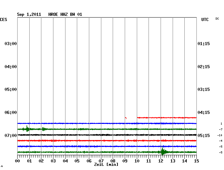The image size is (224, 170).
Task: Click the x-axis tick label 12
Action: click(161, 161)
